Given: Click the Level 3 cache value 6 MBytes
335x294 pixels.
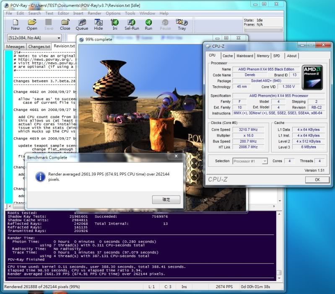Looking at the screenshot, I should tap(309, 147).
